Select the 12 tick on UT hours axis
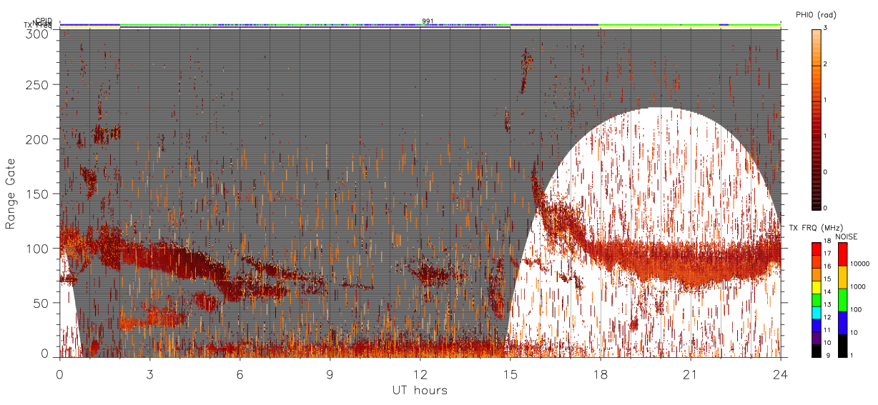Screen dimensions: 878x405 (420, 374)
